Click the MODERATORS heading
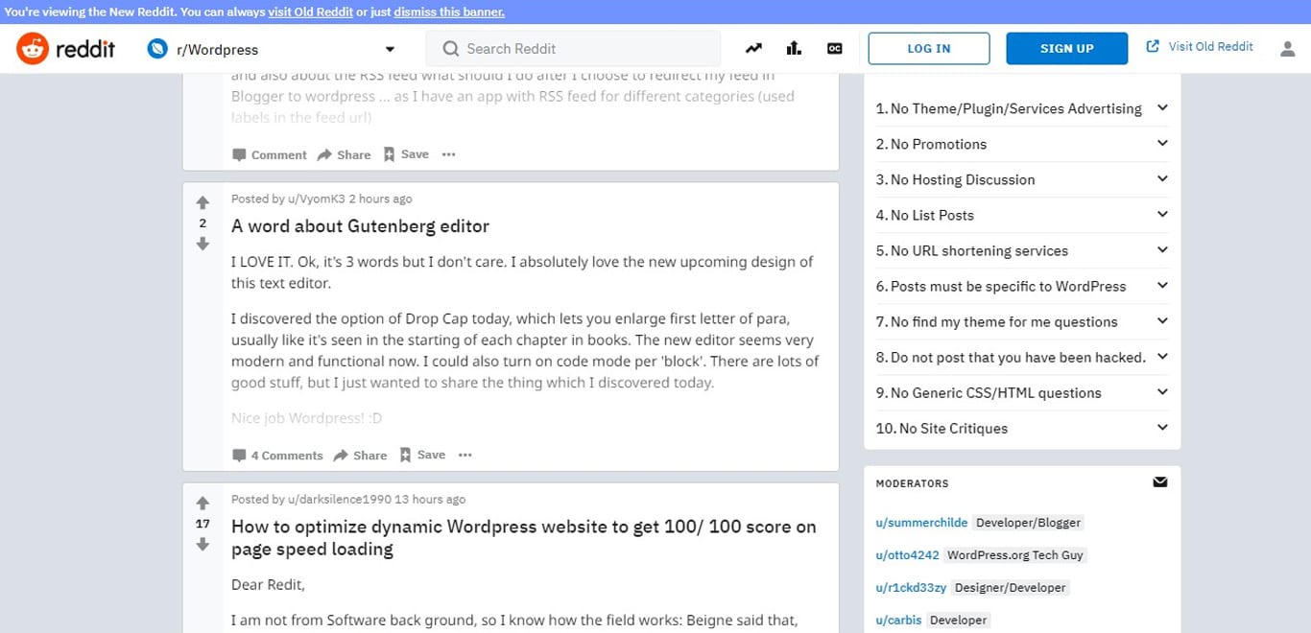1311x633 pixels. point(912,483)
